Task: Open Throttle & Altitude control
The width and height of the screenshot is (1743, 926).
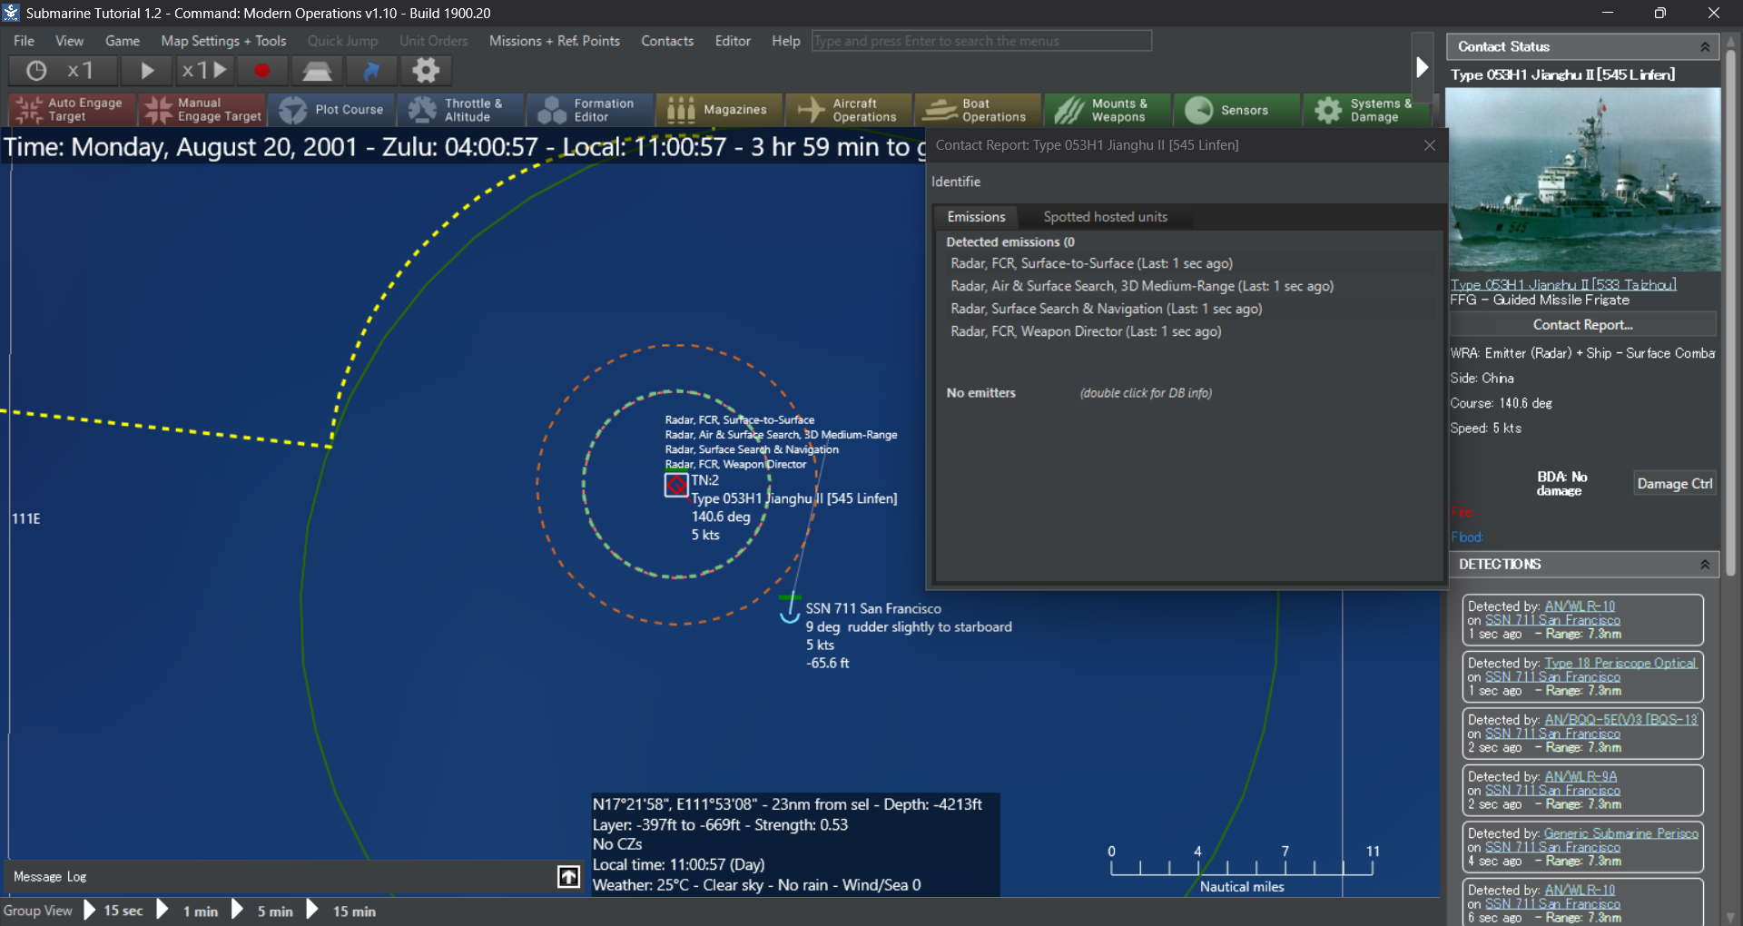Action: [460, 110]
